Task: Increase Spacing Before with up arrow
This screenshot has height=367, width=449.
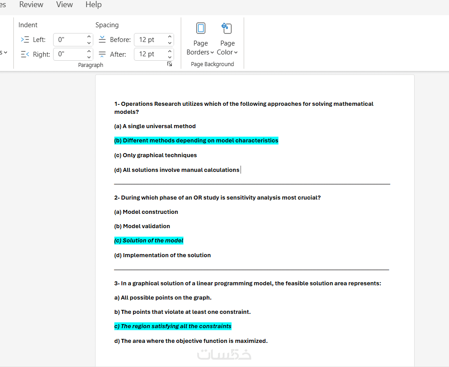Action: point(170,37)
